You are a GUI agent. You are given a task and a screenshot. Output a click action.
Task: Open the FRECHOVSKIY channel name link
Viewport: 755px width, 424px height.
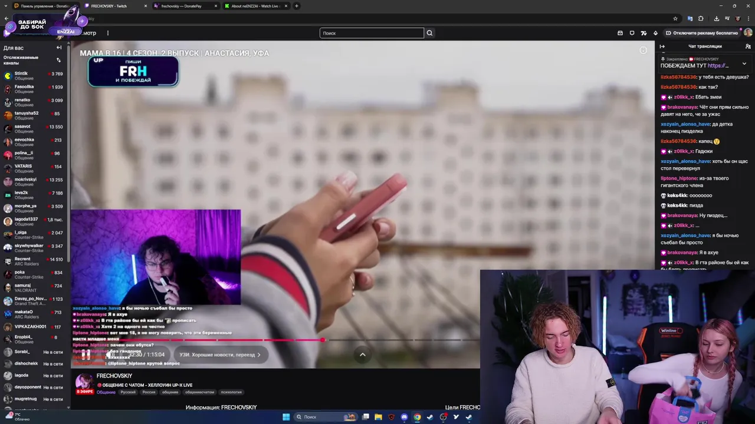(x=114, y=376)
